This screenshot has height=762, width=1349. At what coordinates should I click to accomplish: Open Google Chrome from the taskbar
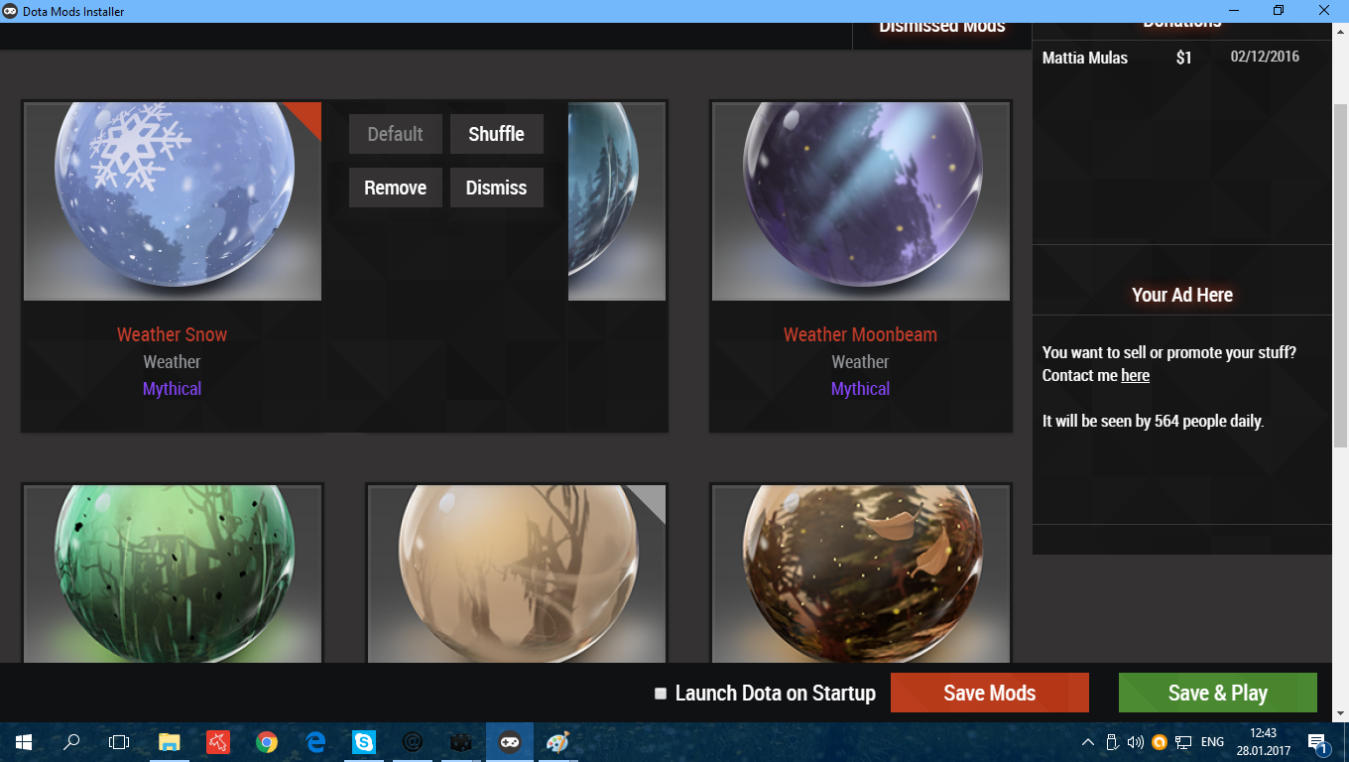[266, 742]
